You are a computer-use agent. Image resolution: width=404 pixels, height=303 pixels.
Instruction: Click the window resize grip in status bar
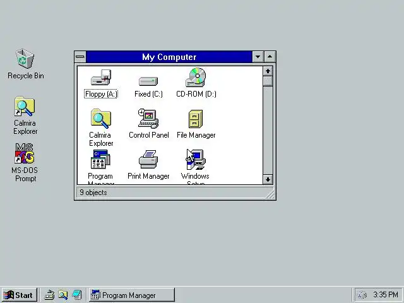pos(270,194)
